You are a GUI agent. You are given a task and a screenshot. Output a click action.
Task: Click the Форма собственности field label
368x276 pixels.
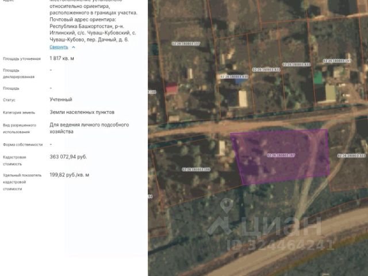point(23,145)
